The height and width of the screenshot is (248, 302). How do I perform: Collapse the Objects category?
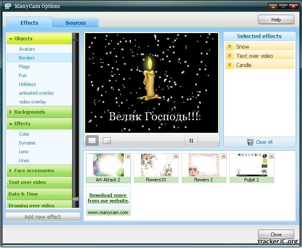11,39
